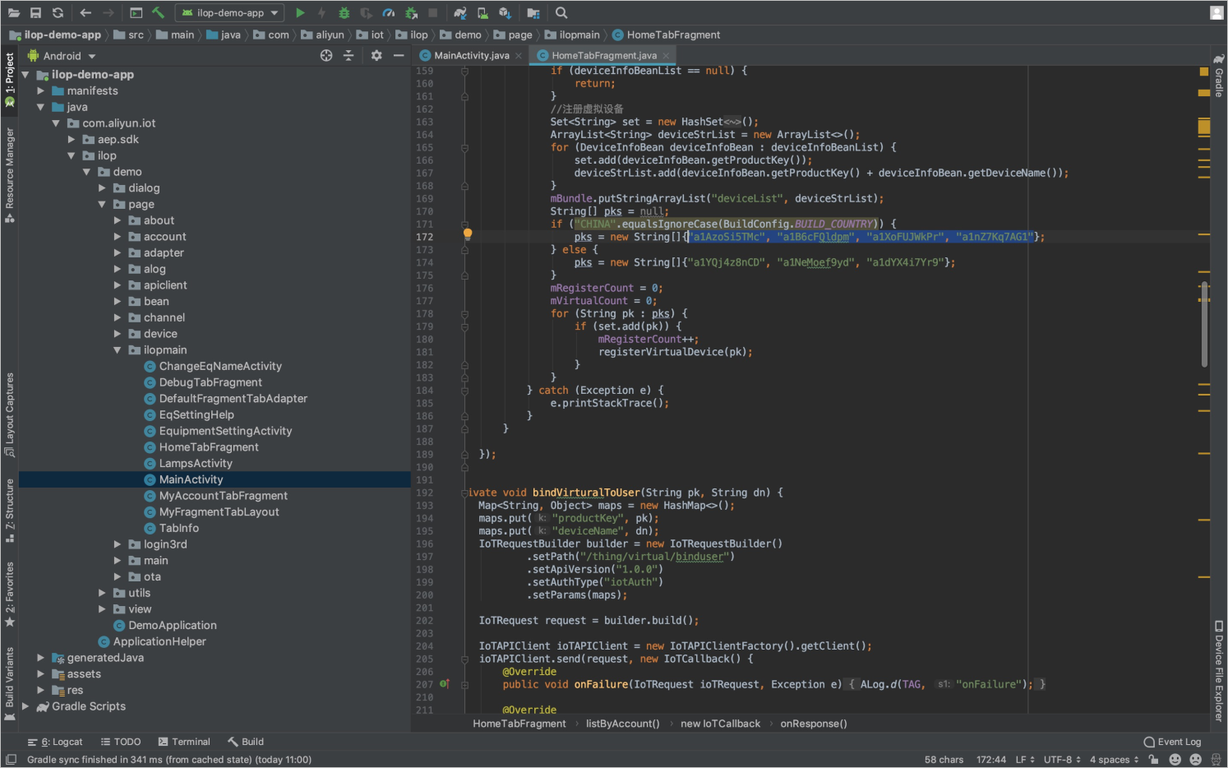Click the Save All disk icon
Screen dimensions: 1228x768
[35, 13]
